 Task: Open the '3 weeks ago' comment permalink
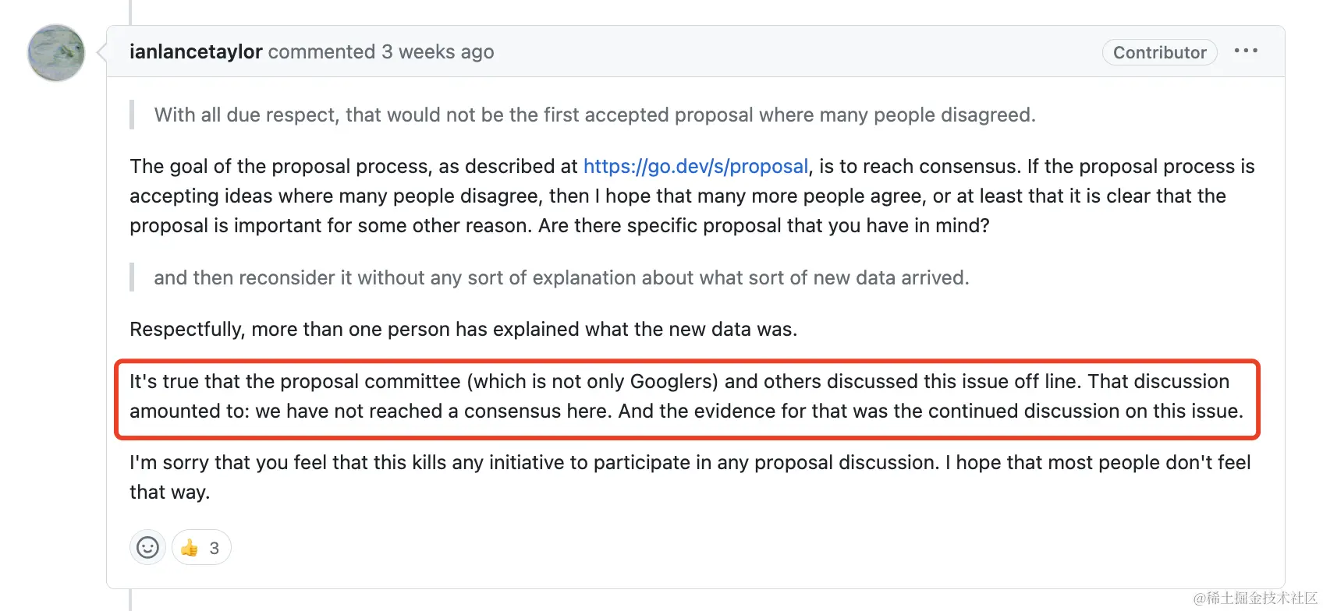pyautogui.click(x=438, y=51)
